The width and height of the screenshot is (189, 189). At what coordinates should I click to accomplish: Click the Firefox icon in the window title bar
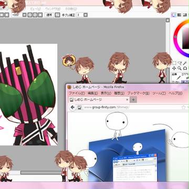69,87
